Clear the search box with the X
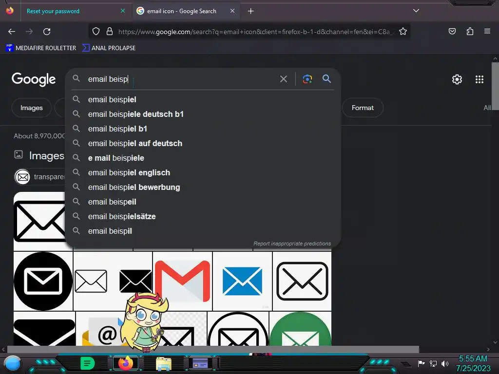 point(283,79)
